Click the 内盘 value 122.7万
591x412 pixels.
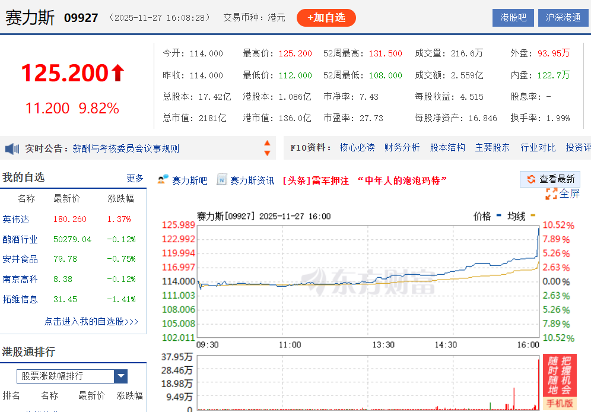553,75
